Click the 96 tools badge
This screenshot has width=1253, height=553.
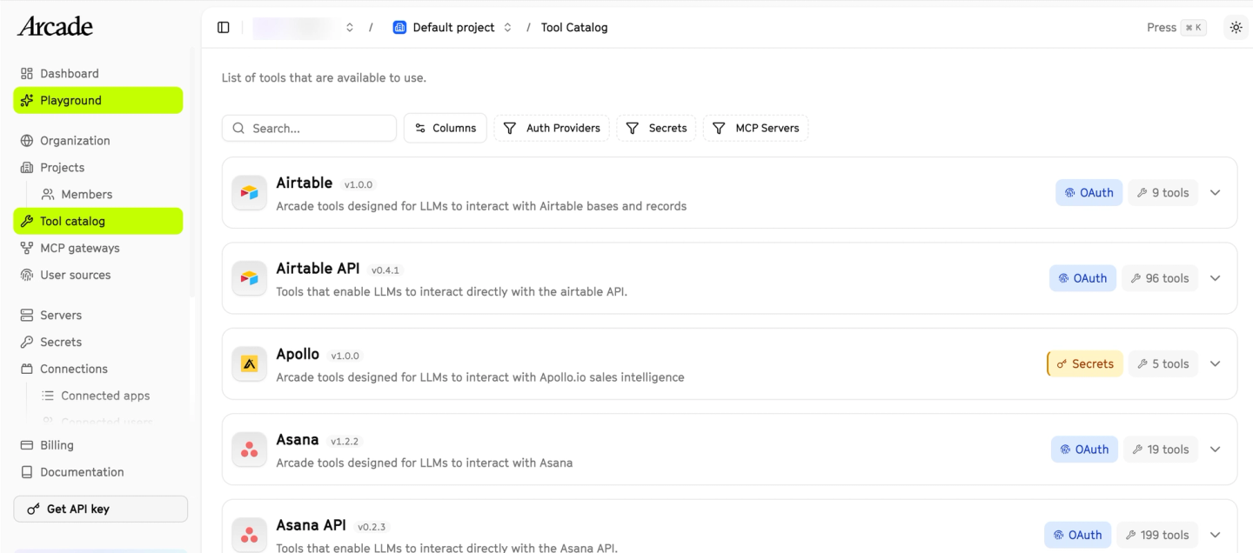coord(1160,278)
